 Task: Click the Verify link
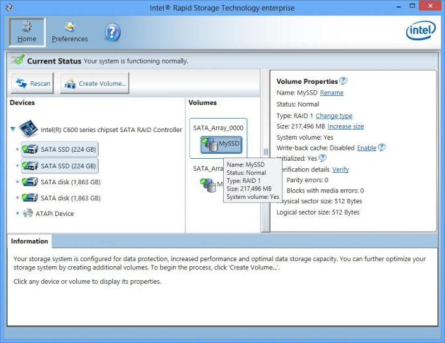(x=340, y=170)
